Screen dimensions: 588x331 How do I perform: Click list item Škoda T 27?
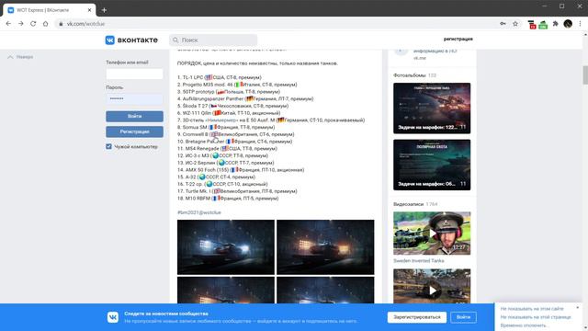point(232,106)
